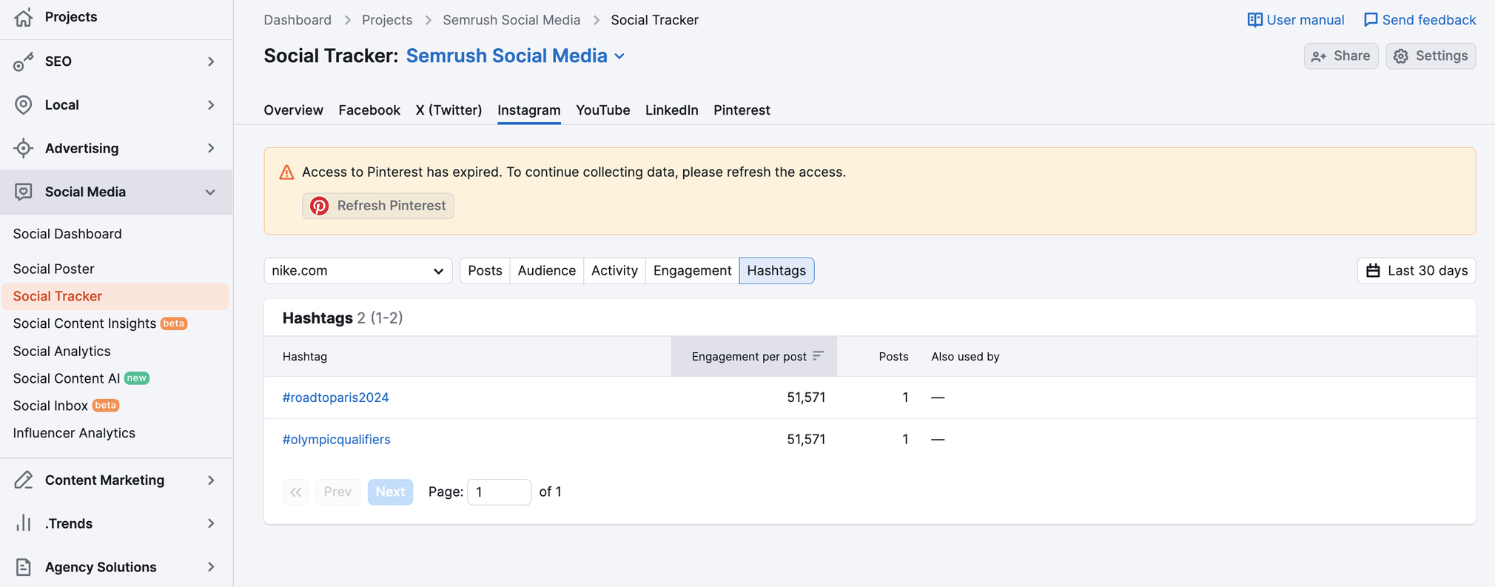The height and width of the screenshot is (587, 1495).
Task: Click the Next page button
Action: click(390, 492)
